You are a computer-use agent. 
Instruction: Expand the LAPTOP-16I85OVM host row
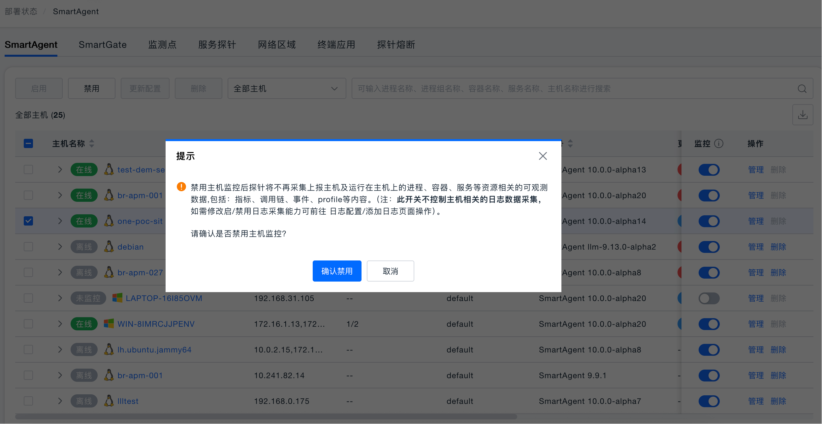pos(60,298)
